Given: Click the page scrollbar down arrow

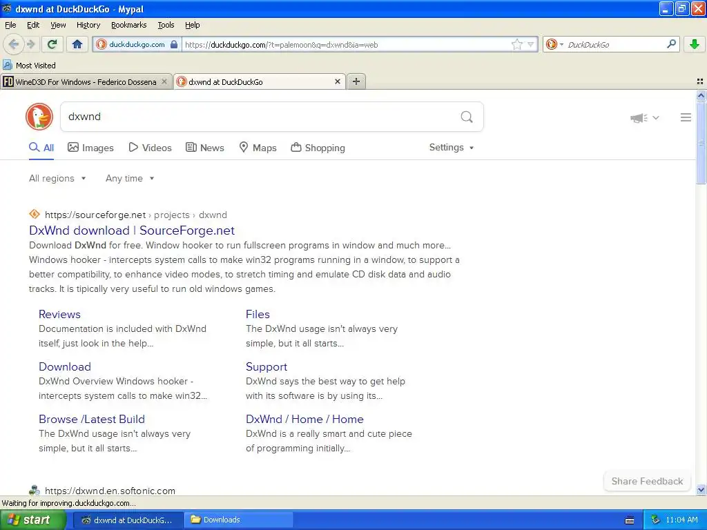Looking at the screenshot, I should [701, 489].
